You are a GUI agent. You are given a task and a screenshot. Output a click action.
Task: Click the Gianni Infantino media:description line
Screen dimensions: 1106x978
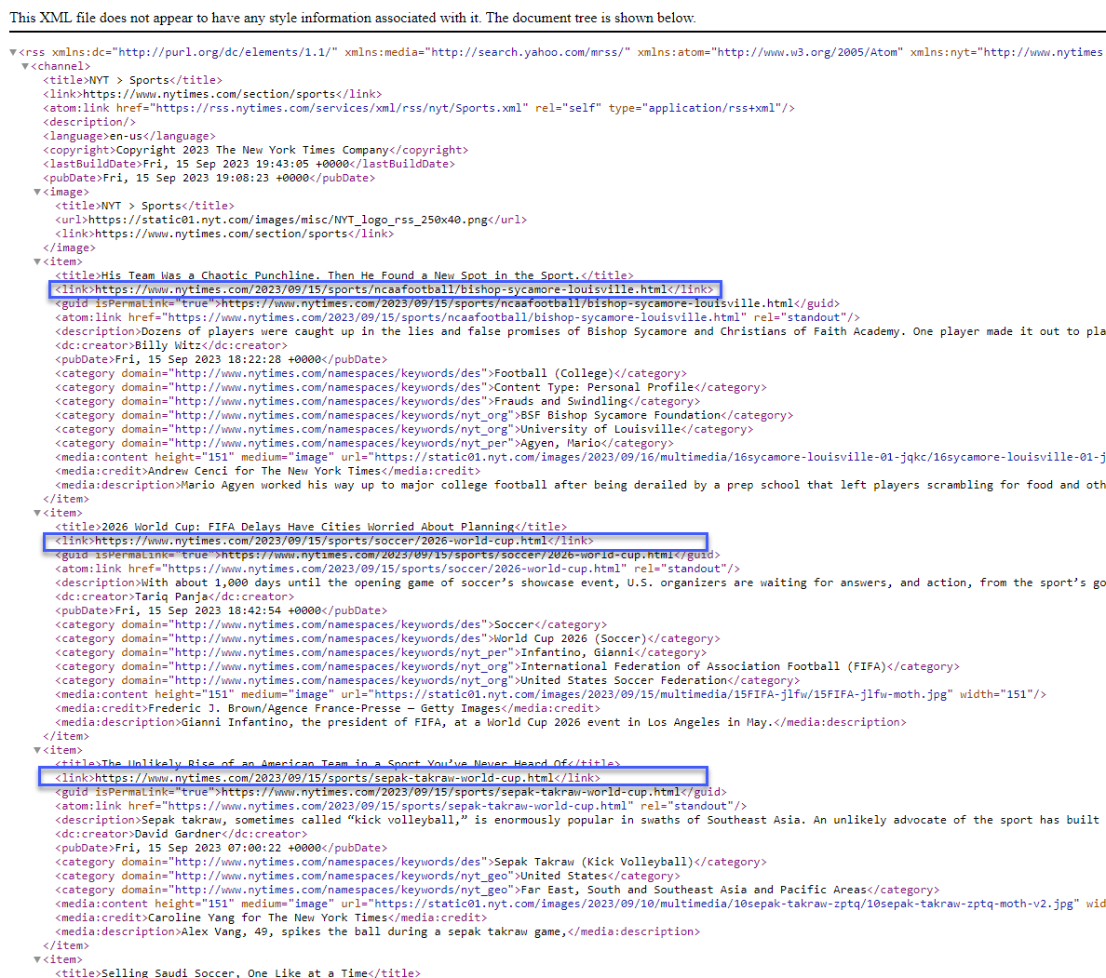tap(481, 723)
